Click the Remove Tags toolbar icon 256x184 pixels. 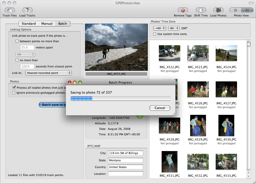[x=183, y=10]
